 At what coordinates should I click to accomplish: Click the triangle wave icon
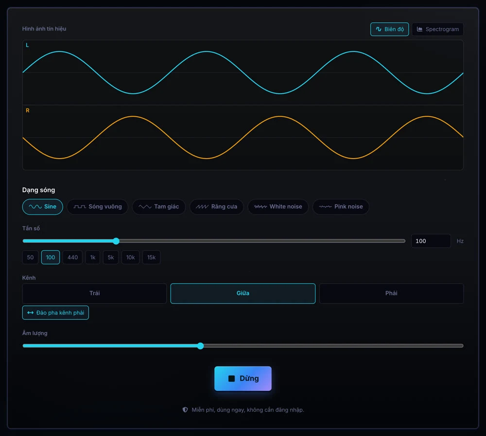coord(145,207)
